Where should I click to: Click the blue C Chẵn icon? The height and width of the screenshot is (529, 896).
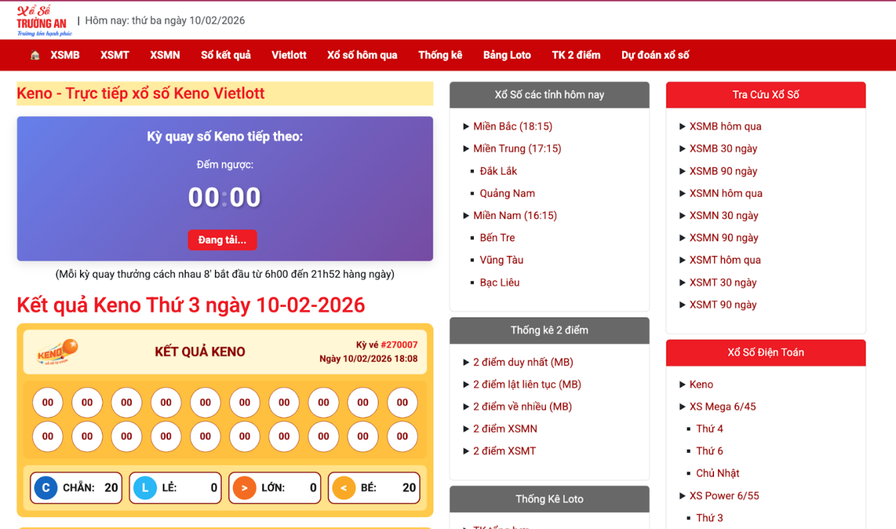(x=46, y=488)
